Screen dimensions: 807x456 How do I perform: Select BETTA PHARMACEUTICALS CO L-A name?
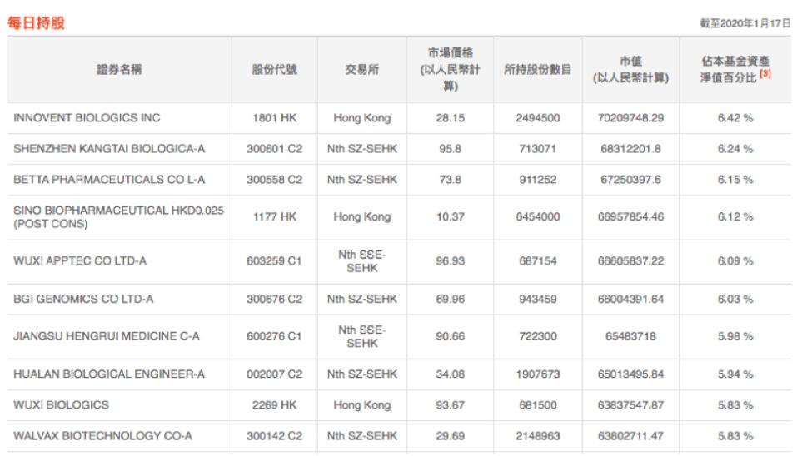coord(109,180)
